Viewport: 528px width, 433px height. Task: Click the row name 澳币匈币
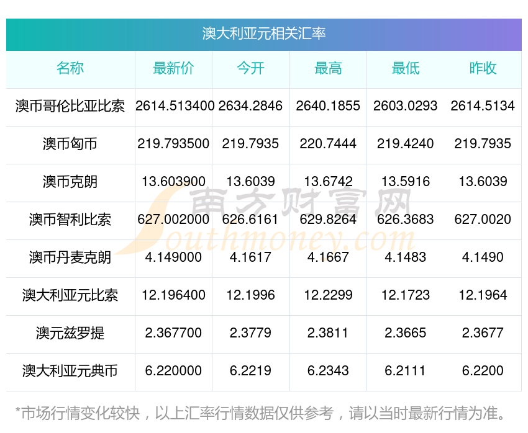pyautogui.click(x=70, y=144)
